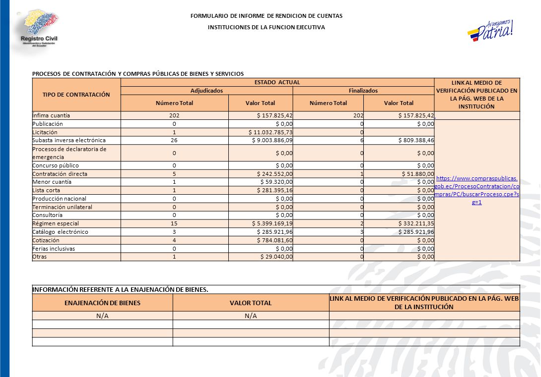The width and height of the screenshot is (541, 377).
Task: Select the 'Terminación unilateral' row label
Action: (x=63, y=207)
